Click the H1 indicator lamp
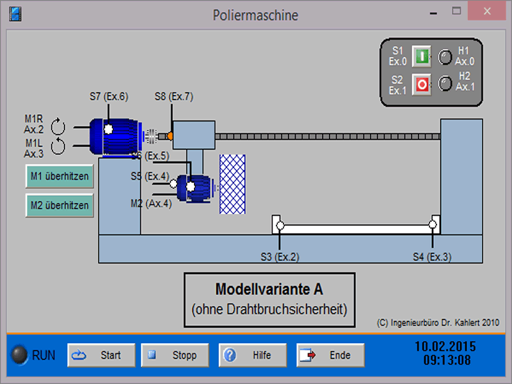This screenshot has width=512, height=384. pyautogui.click(x=445, y=58)
